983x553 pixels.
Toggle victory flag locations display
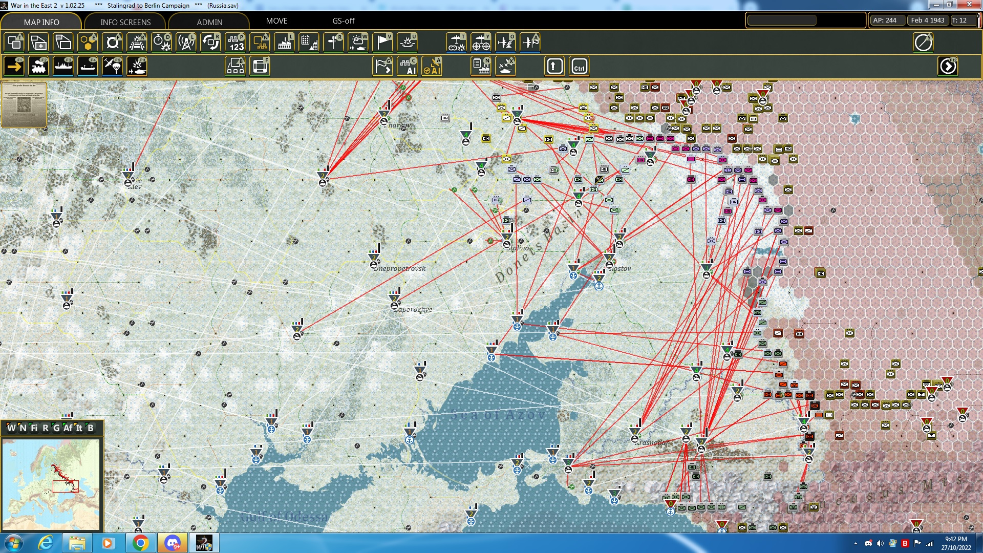click(x=382, y=42)
